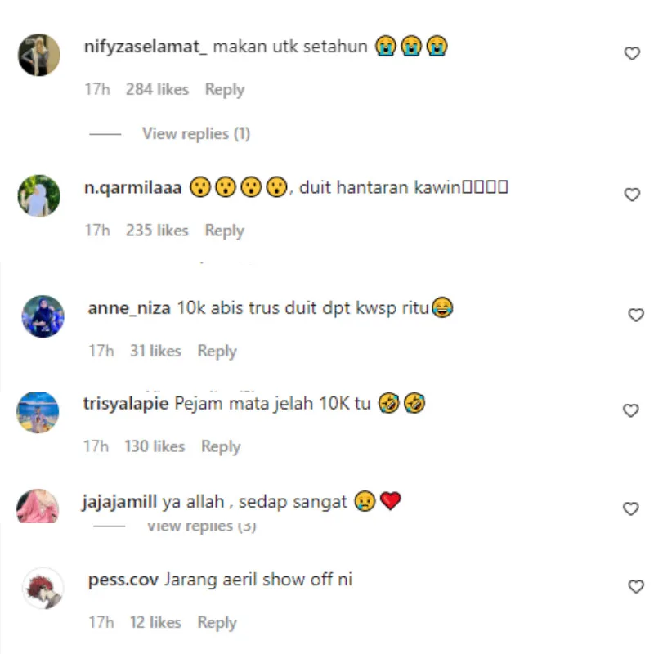Like pess.cov's comment heart icon

(x=636, y=586)
